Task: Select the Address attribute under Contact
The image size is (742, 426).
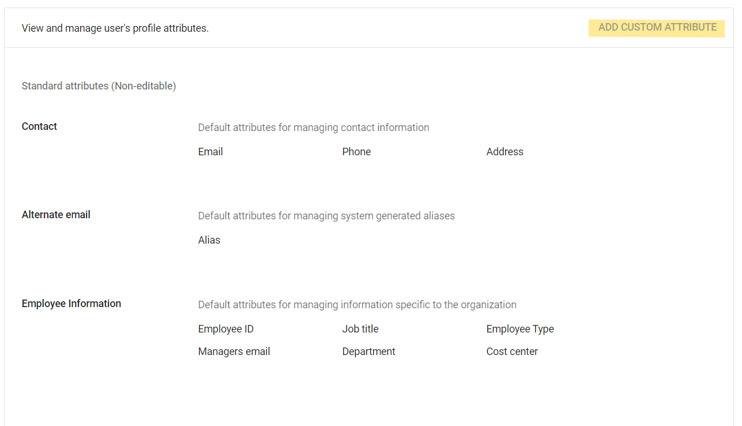Action: [x=504, y=152]
